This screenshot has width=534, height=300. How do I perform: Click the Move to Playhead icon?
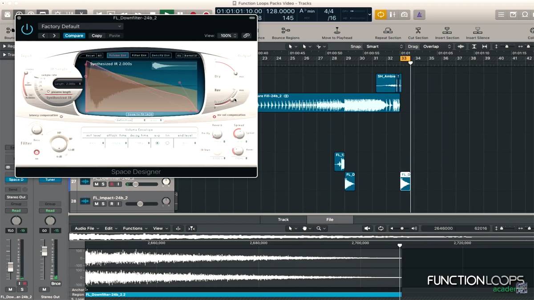click(x=337, y=31)
